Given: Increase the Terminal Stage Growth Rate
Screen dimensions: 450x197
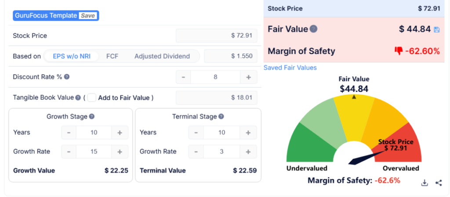Looking at the screenshot, I should (248, 152).
